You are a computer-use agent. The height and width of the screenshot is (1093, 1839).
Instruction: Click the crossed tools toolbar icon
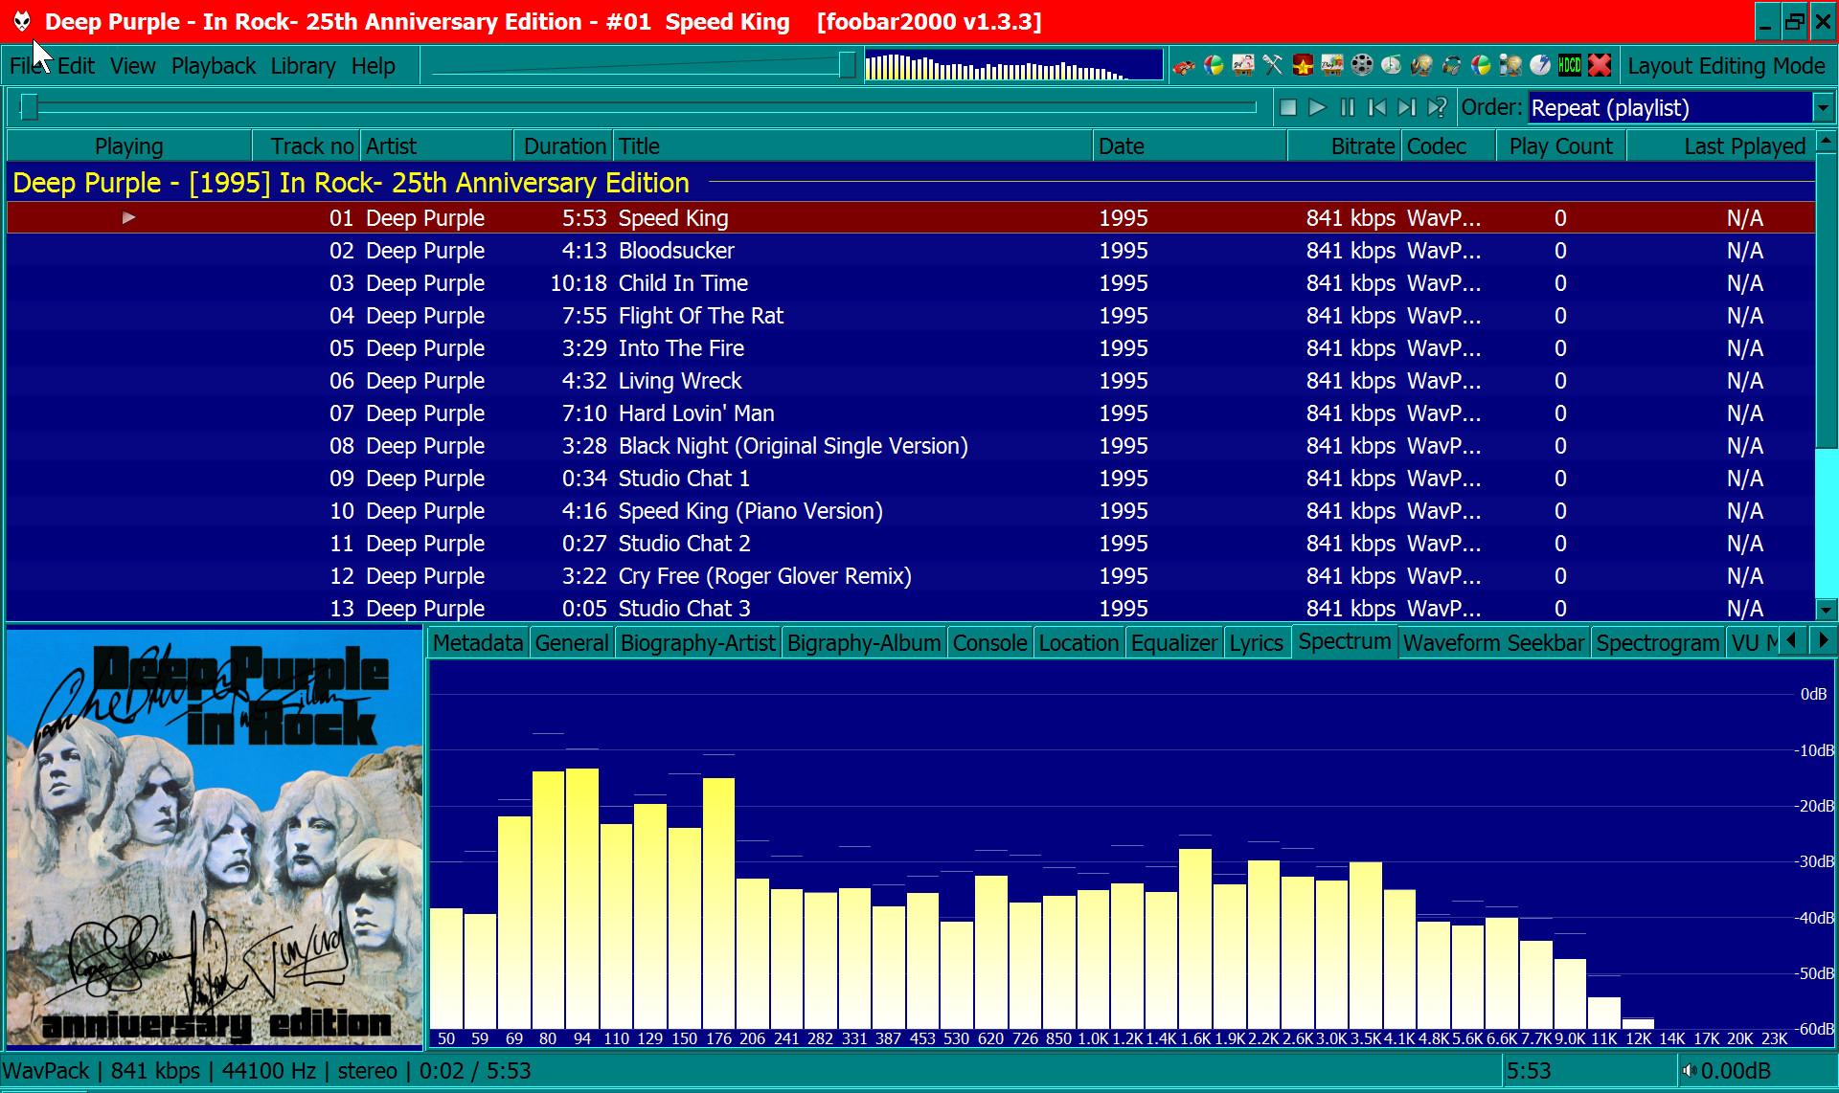(1272, 65)
